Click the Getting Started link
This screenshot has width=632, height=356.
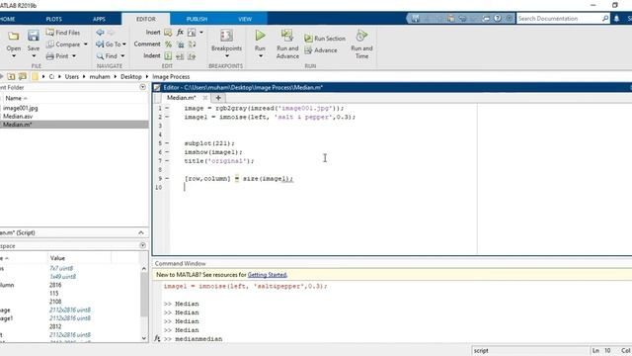pos(267,275)
